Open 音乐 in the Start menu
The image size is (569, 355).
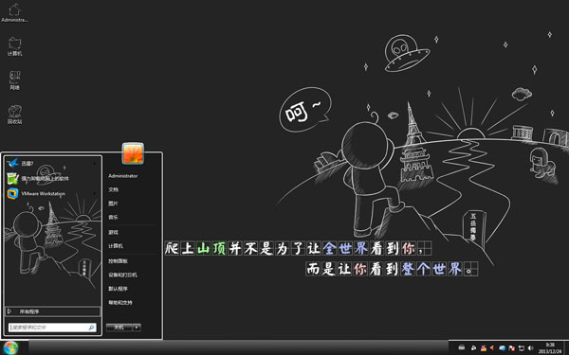pos(113,217)
